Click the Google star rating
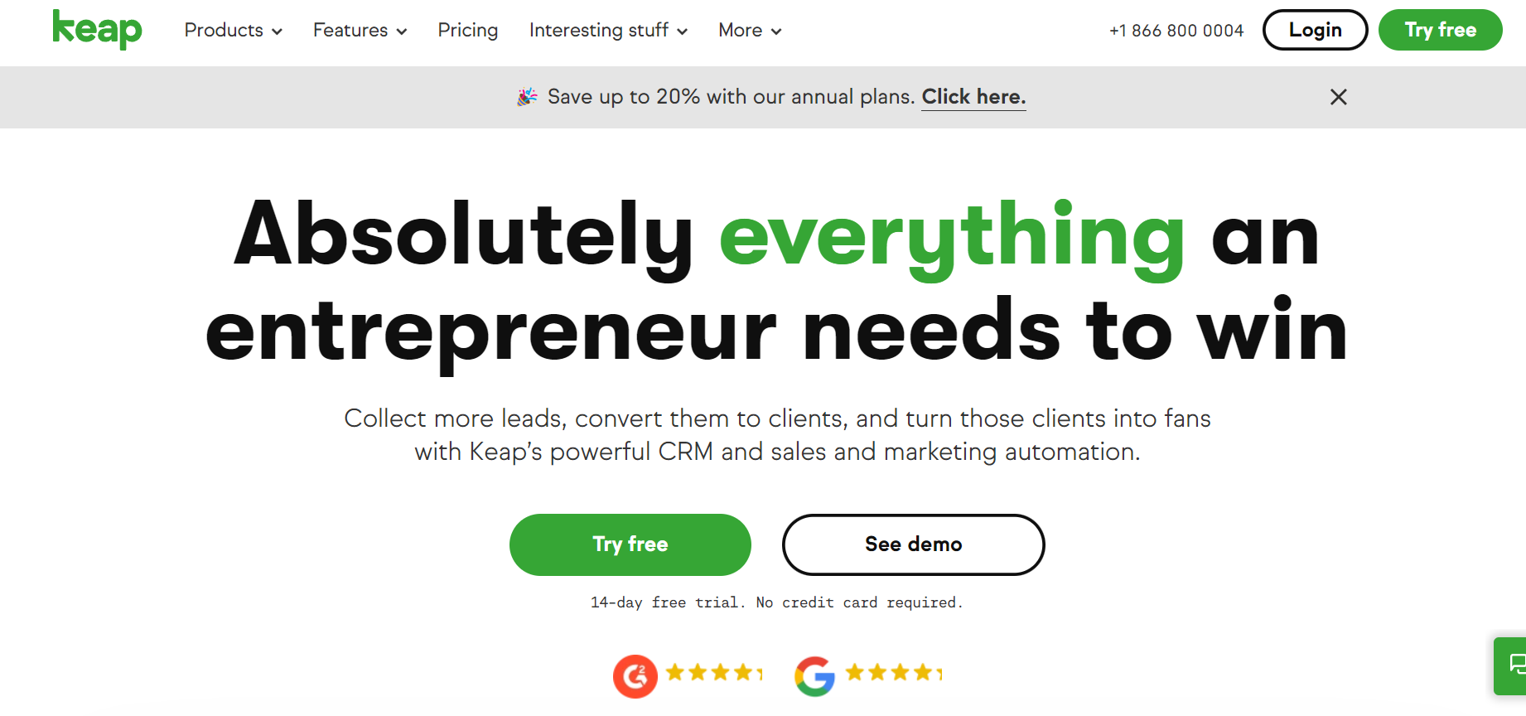 (x=894, y=672)
